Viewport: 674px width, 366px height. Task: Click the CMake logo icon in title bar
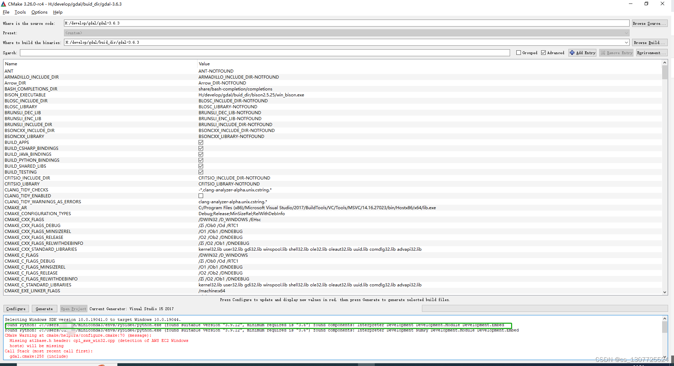pyautogui.click(x=3, y=4)
